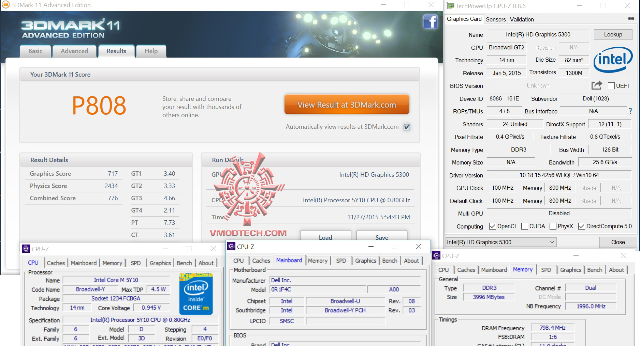Open the Help tab in 3DMark
This screenshot has height=346, width=640.
click(x=151, y=51)
